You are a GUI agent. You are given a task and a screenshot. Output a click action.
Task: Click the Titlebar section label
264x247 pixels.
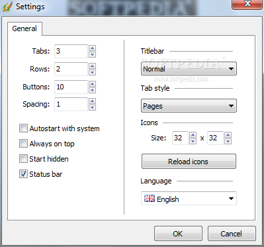pos(152,51)
